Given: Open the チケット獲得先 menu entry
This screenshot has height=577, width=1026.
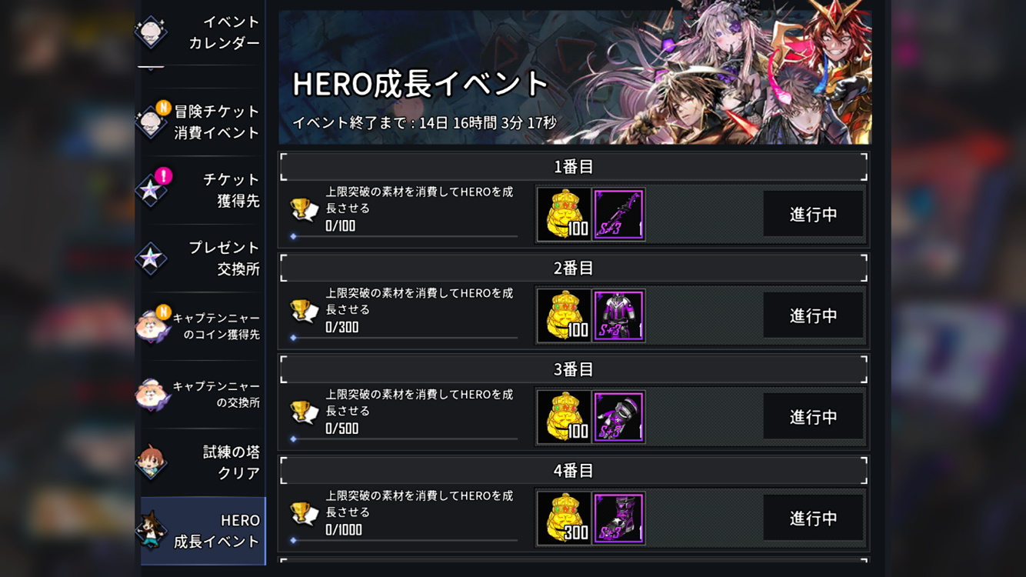Looking at the screenshot, I should pyautogui.click(x=200, y=190).
